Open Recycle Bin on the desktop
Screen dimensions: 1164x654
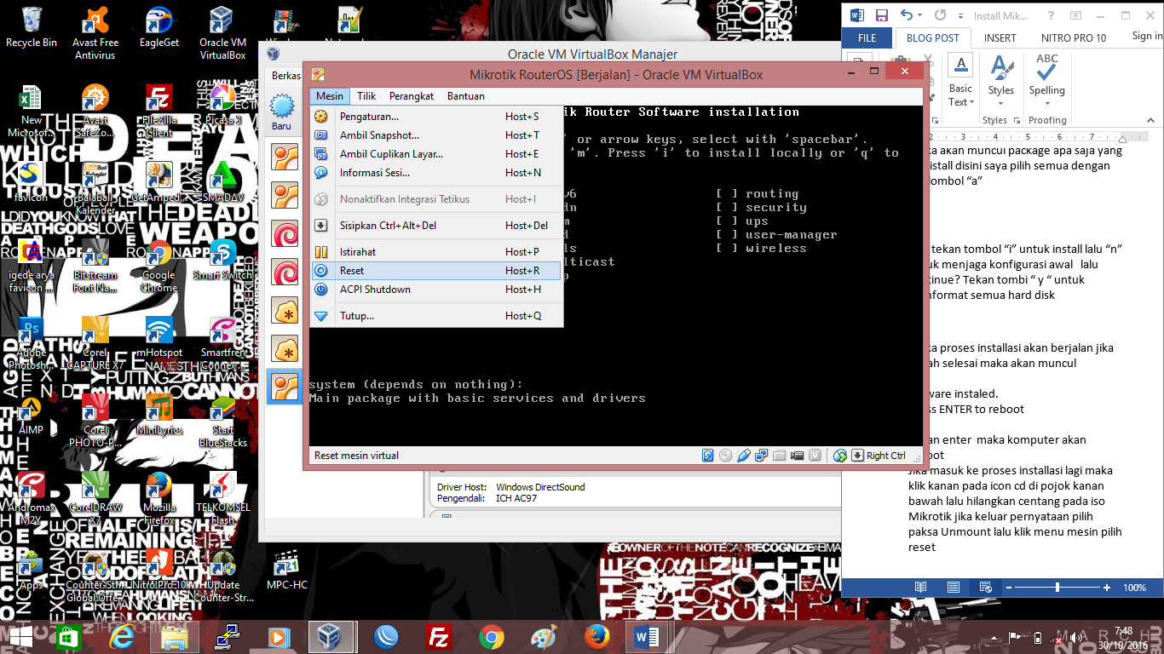[x=32, y=27]
